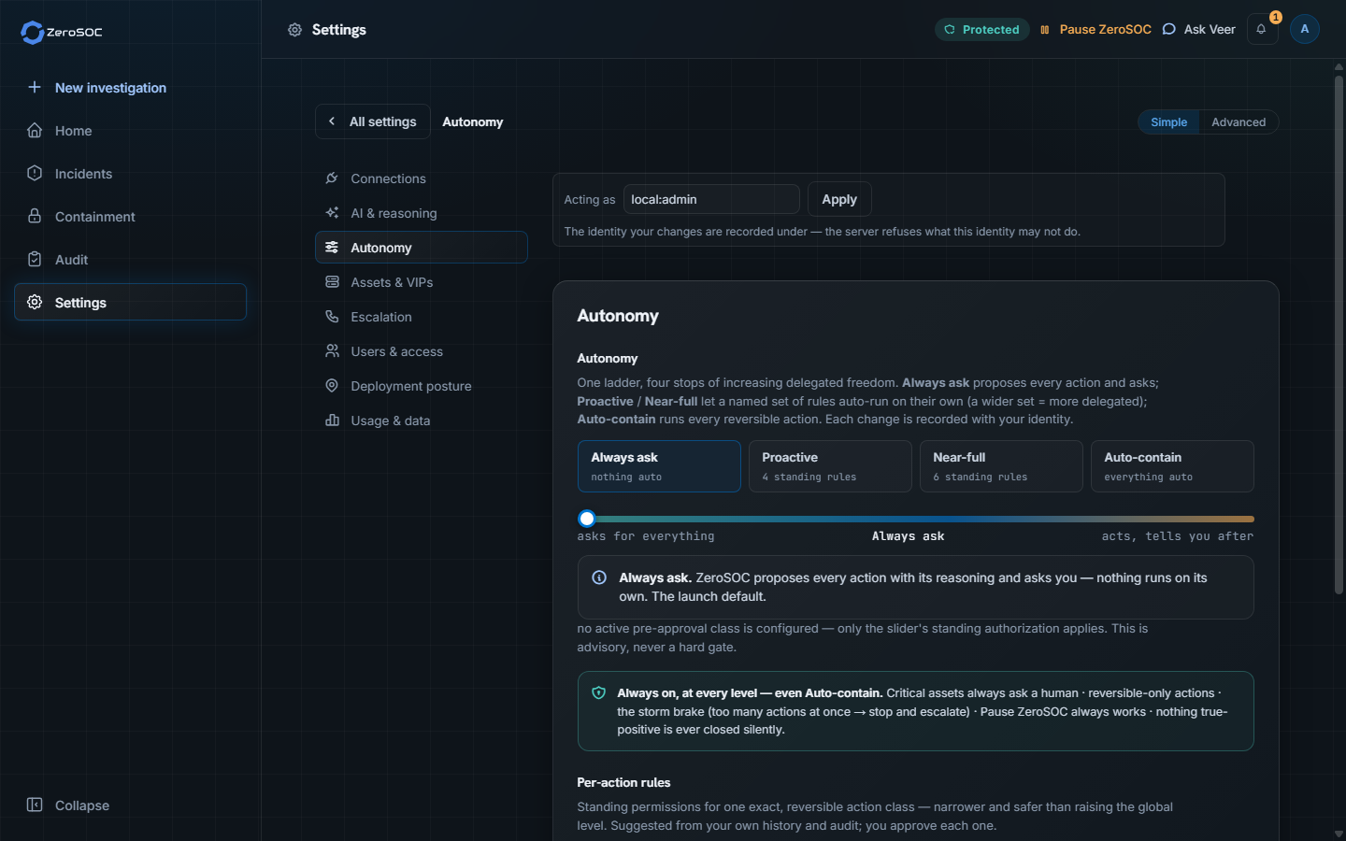Screen dimensions: 1346x841
Task: Click the Collapse panel icon
Action: (x=35, y=805)
